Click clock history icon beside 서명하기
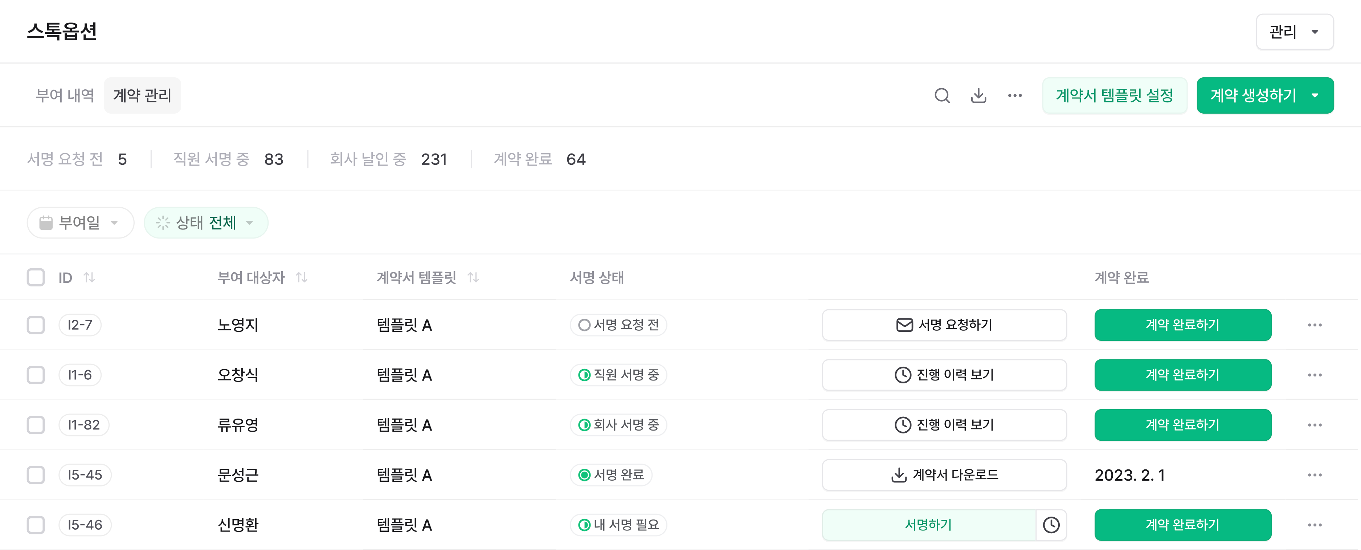This screenshot has width=1361, height=550. [1051, 525]
